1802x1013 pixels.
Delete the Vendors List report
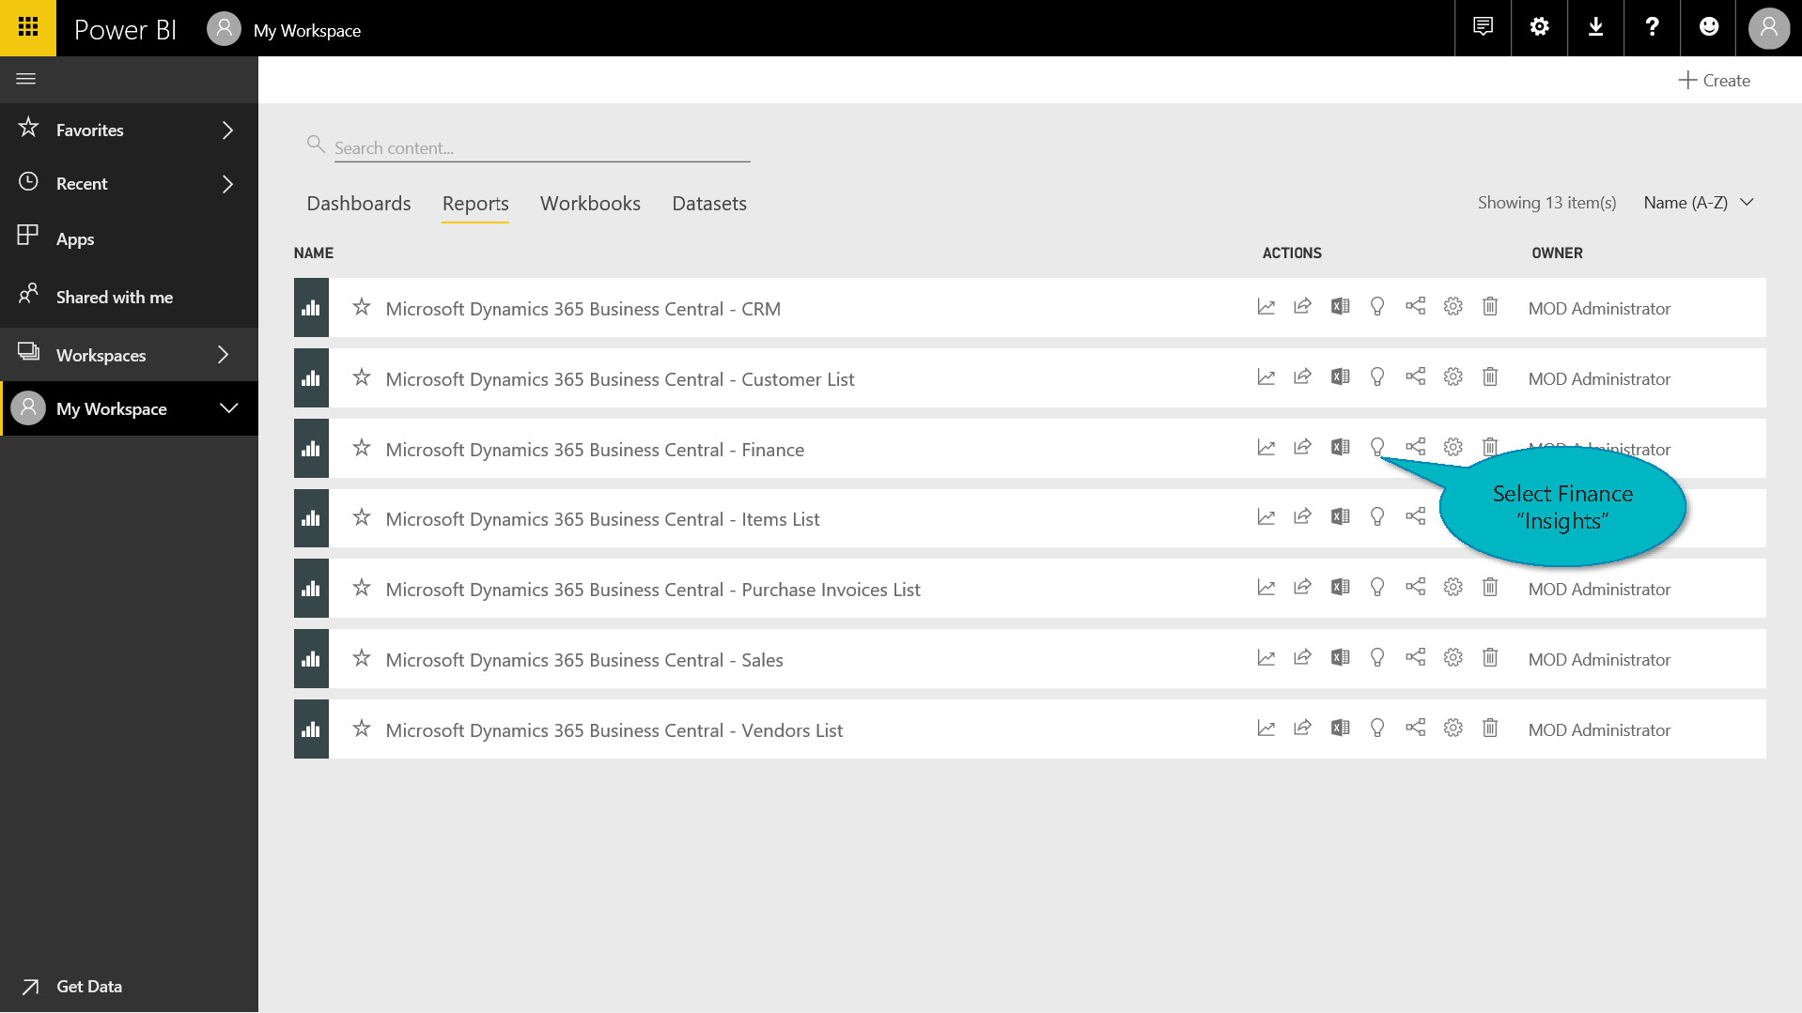[1489, 729]
